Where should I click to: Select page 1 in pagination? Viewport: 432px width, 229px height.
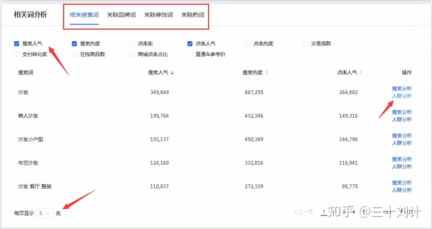point(324,212)
